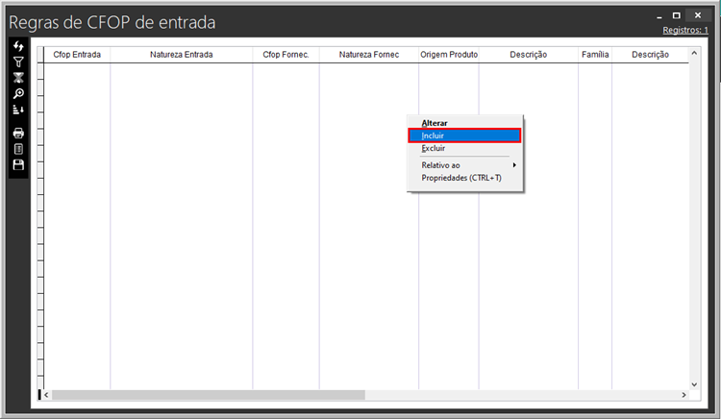Expand the Relativo ao submenu
Viewport: 721px width, 419px height.
pyautogui.click(x=465, y=165)
